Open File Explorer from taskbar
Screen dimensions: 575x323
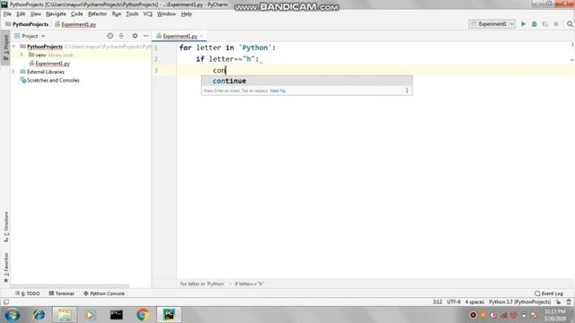pos(65,315)
